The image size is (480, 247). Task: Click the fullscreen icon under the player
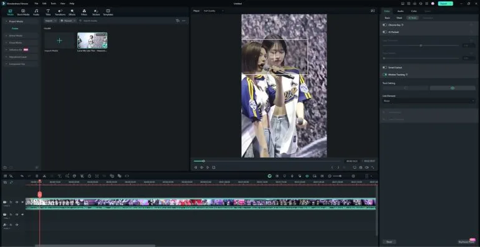point(373,167)
